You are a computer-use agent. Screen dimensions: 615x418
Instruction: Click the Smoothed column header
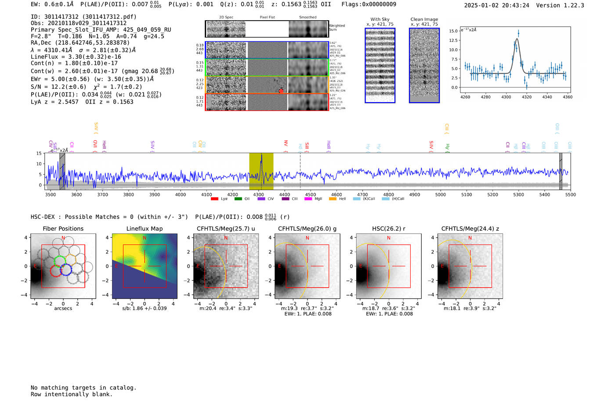pos(308,18)
